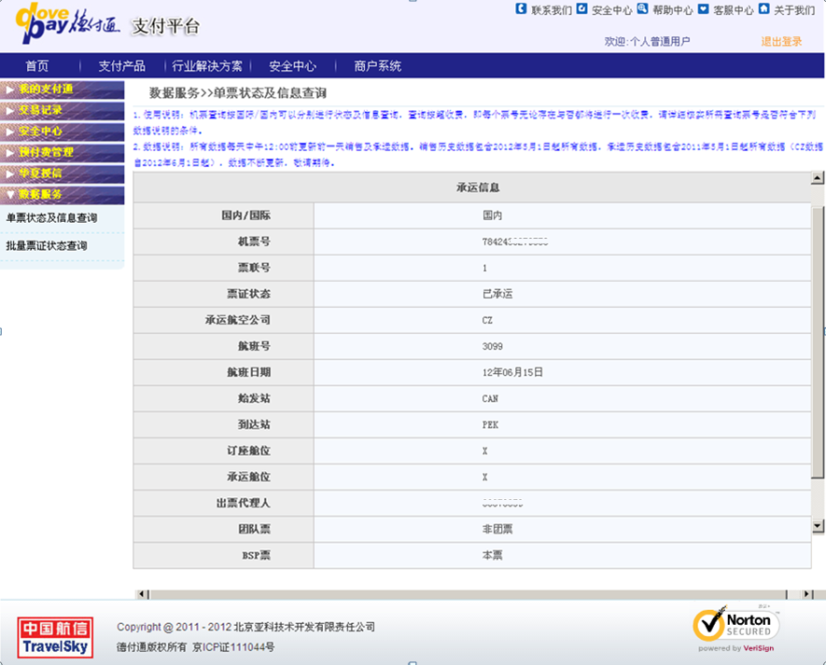
Task: Click the home icon beside 关于我们
Action: (x=763, y=9)
